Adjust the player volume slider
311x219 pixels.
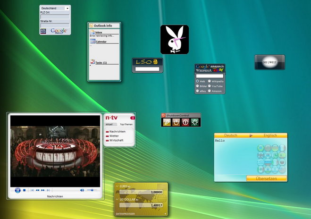click(x=92, y=190)
